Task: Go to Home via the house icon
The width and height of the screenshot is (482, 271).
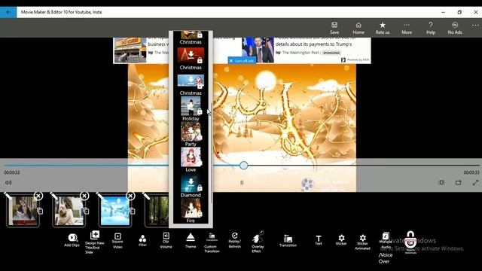Action: pos(358,28)
